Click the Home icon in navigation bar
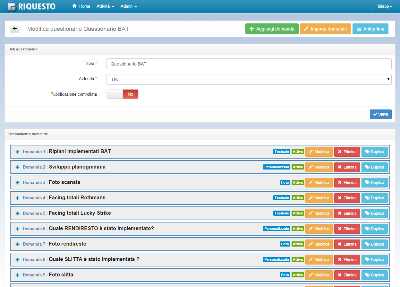 coord(74,6)
